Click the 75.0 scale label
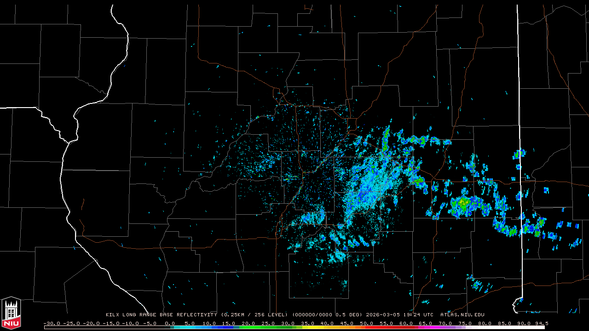The width and height of the screenshot is (589, 331). [466, 324]
